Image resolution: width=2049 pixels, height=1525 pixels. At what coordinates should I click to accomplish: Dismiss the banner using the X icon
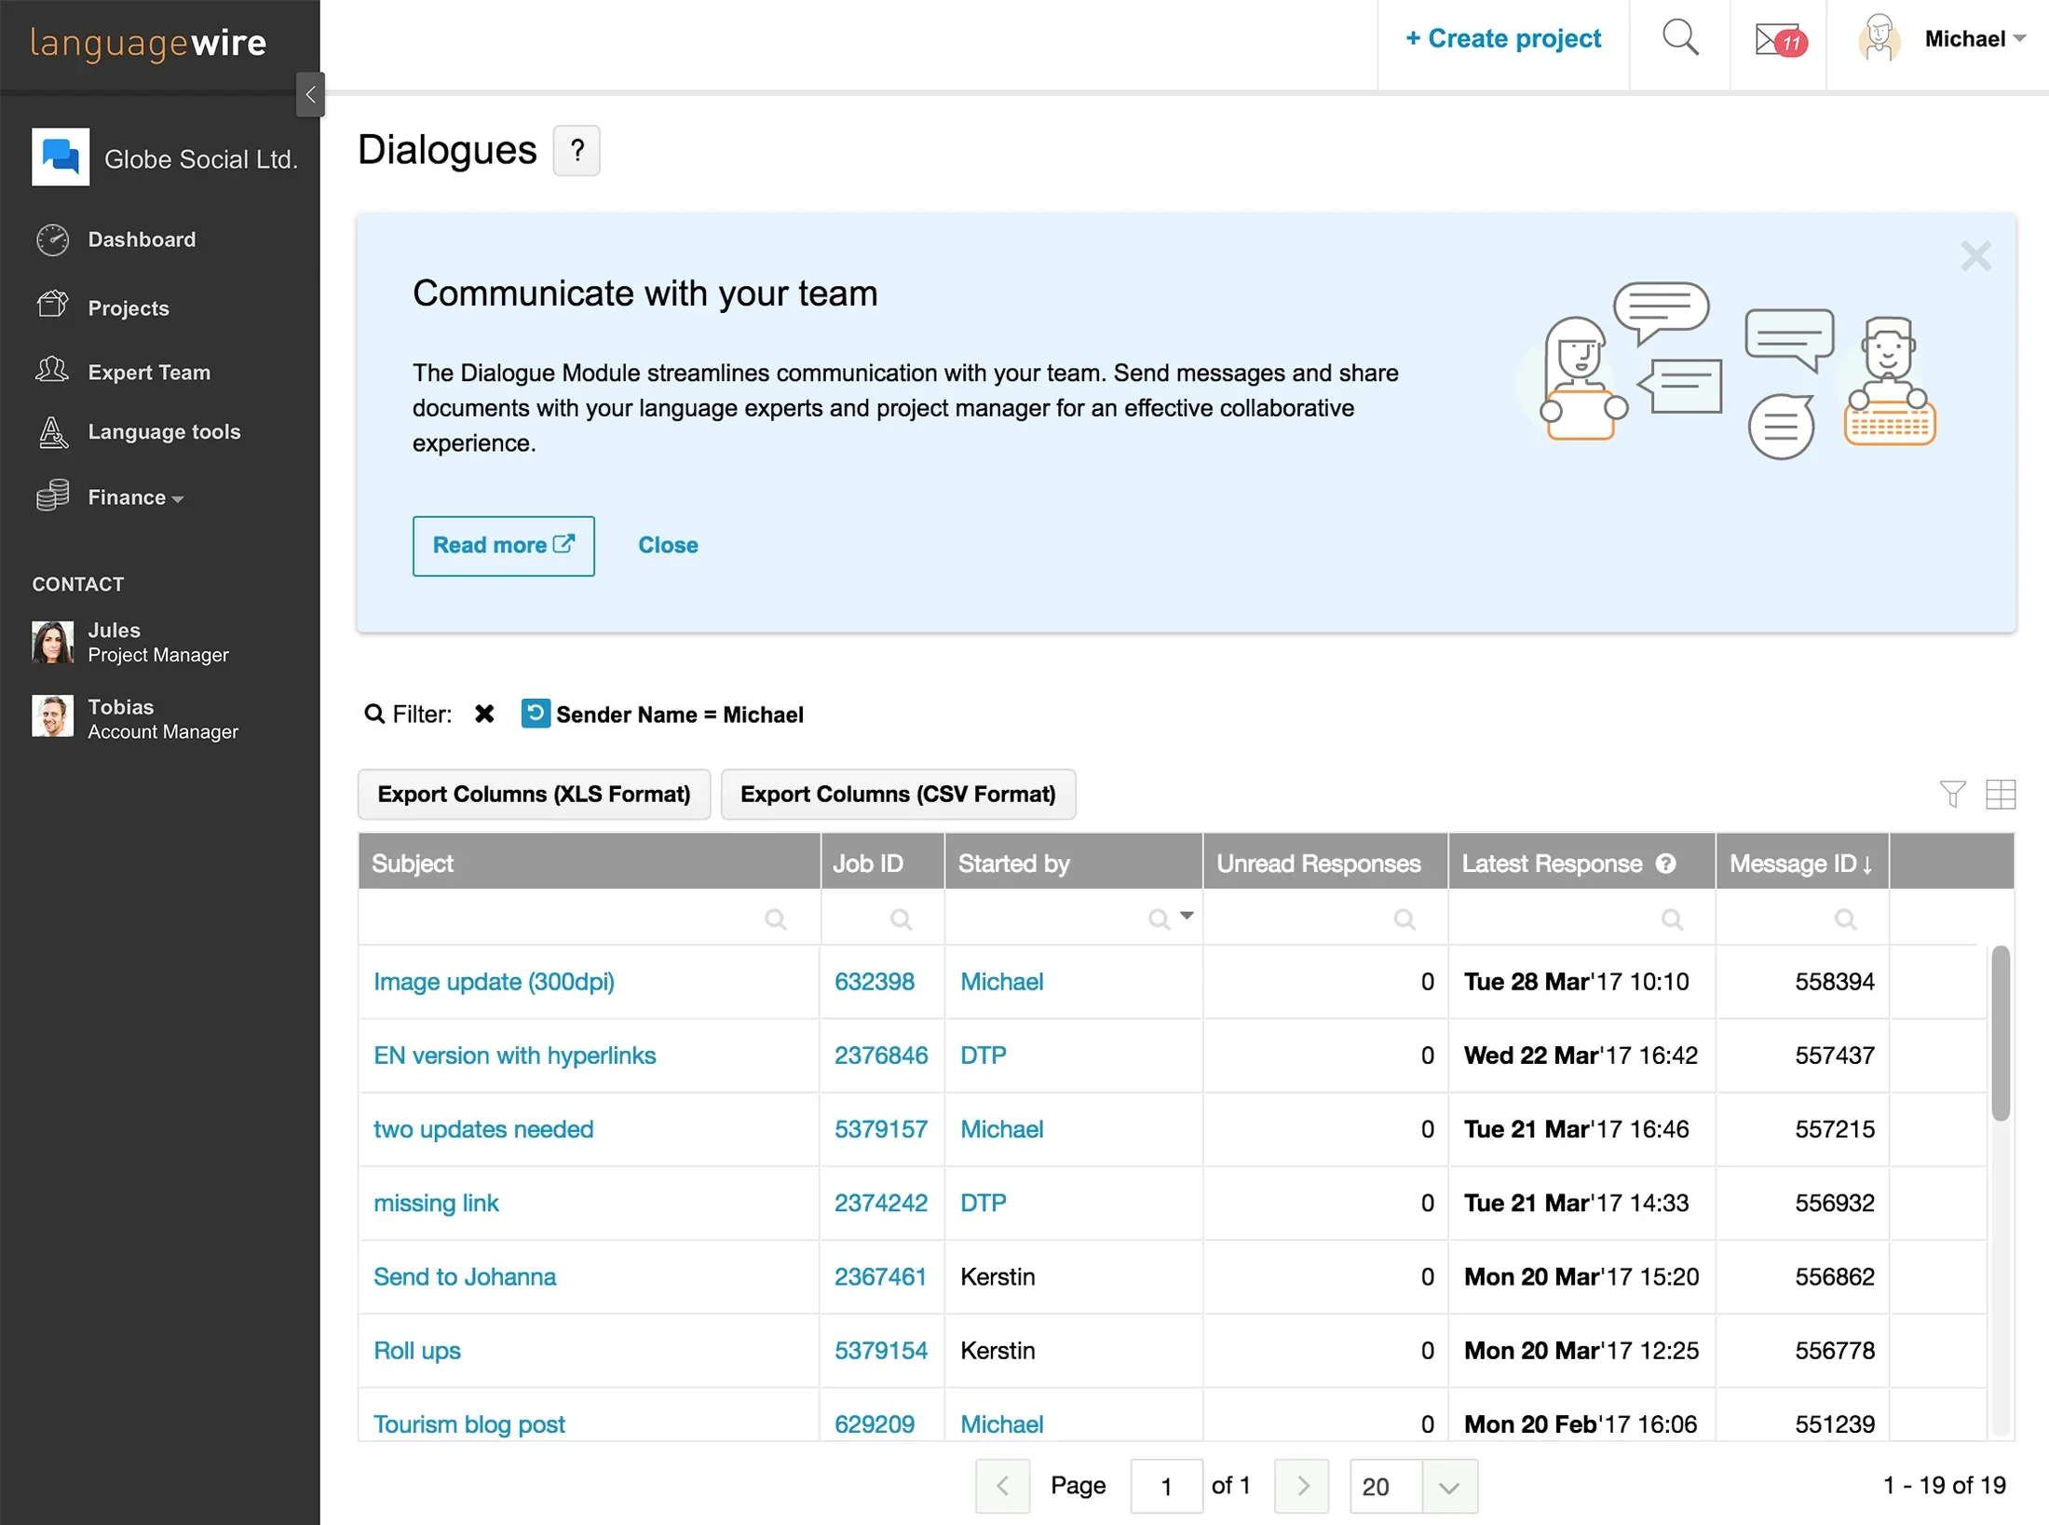click(1974, 256)
